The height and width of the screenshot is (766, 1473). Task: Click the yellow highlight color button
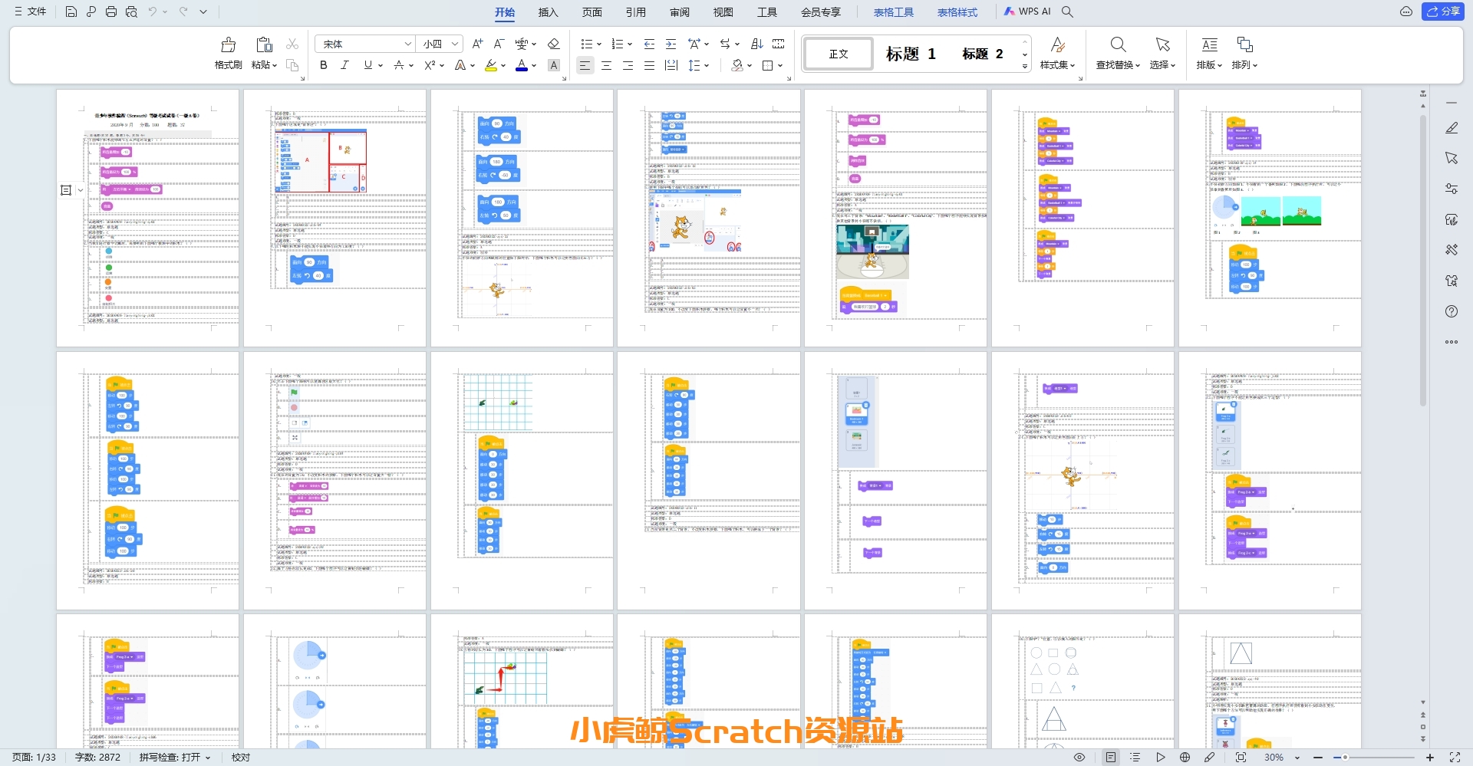(491, 65)
